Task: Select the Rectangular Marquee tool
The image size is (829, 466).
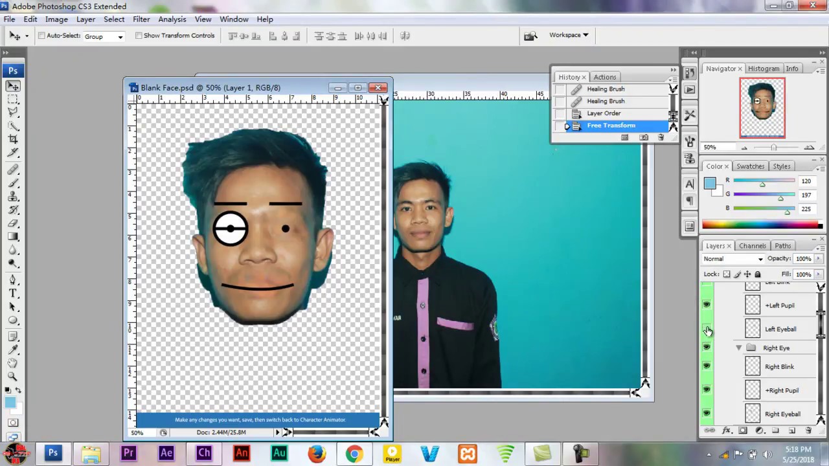Action: click(x=13, y=99)
